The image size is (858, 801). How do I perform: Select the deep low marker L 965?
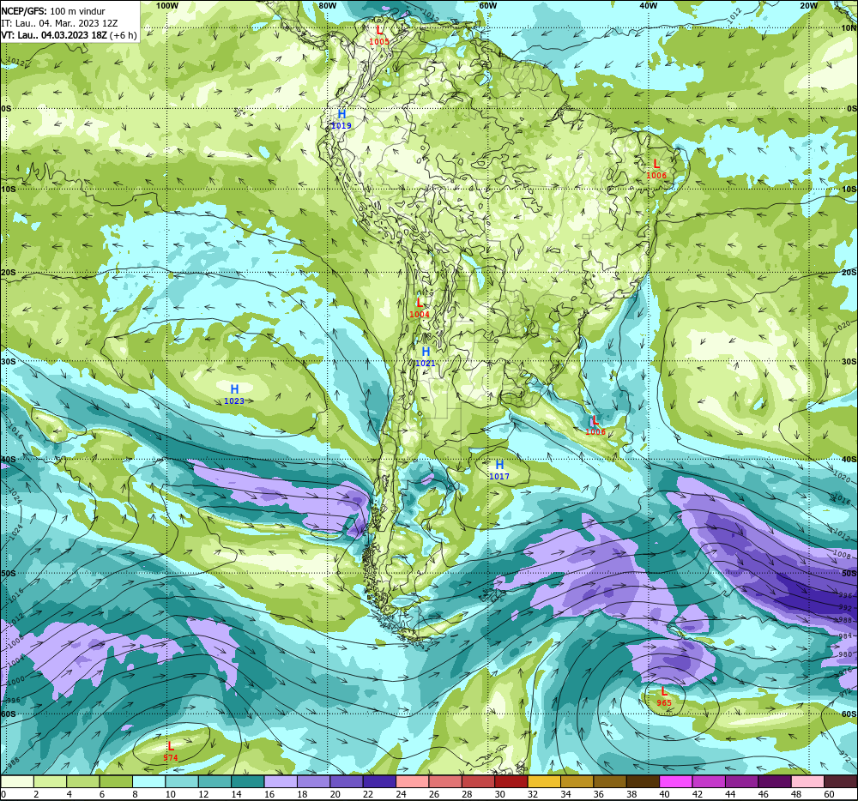point(664,696)
